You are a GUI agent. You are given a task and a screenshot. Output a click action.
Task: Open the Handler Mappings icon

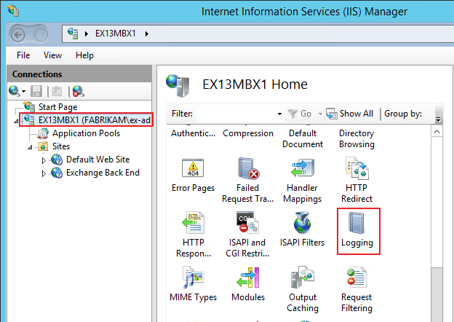pyautogui.click(x=303, y=168)
